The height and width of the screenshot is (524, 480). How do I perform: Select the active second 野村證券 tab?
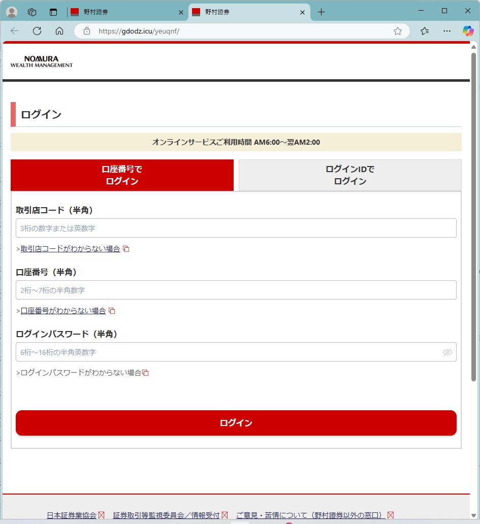(249, 12)
